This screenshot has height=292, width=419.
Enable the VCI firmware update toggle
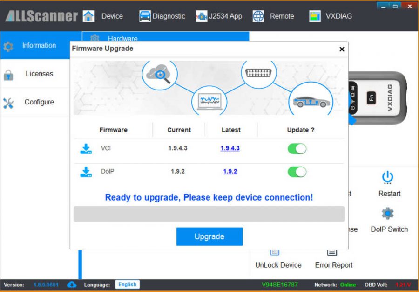[297, 148]
